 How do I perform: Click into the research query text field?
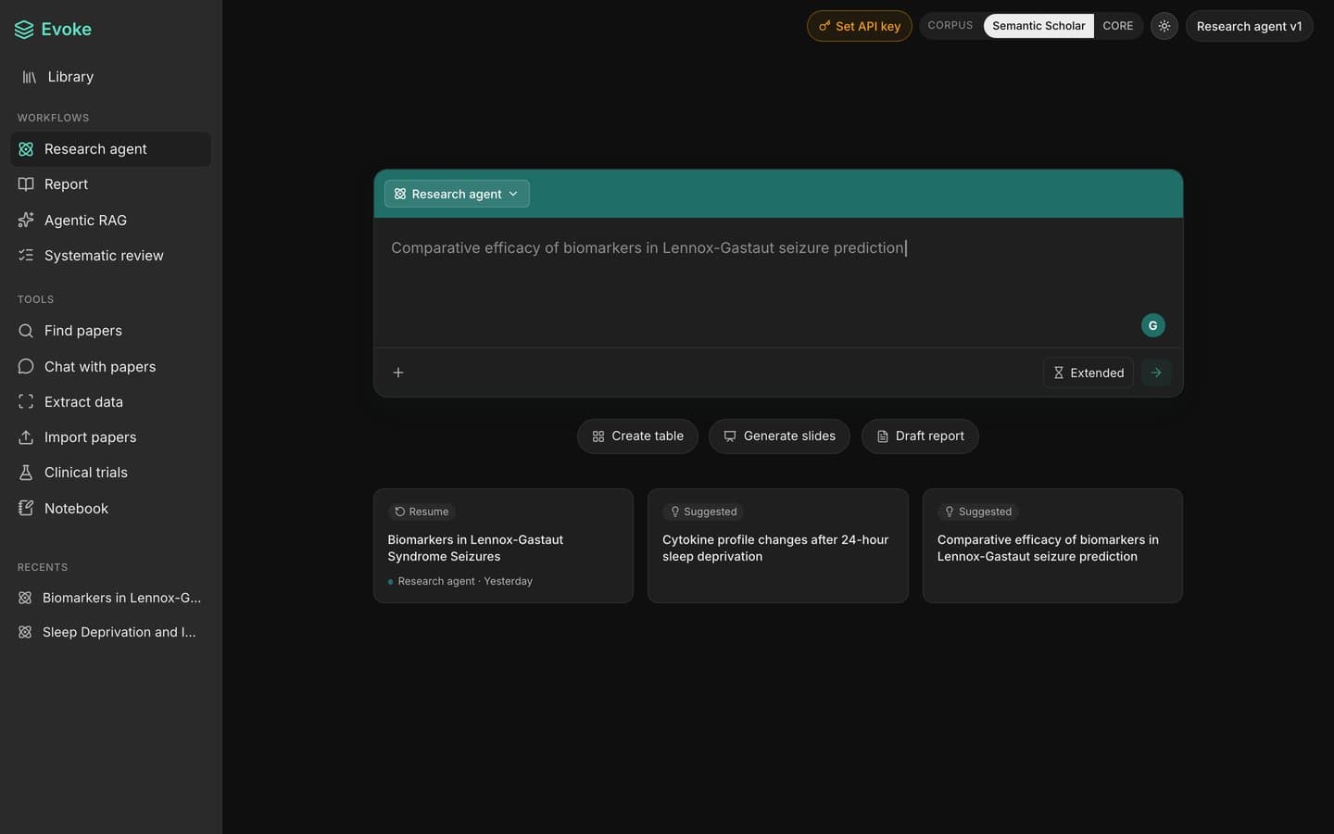click(x=778, y=283)
